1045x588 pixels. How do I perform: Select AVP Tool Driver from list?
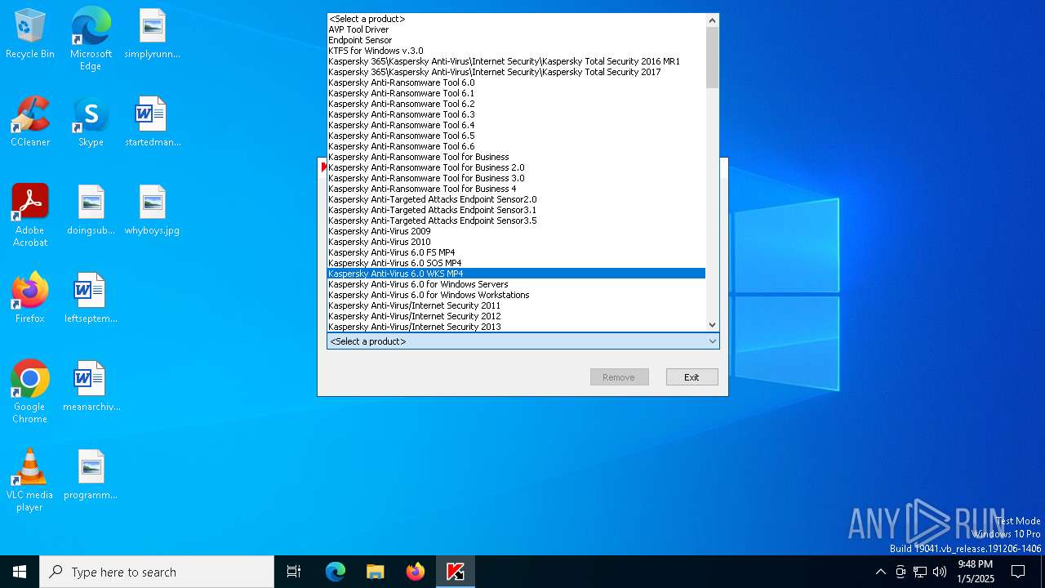click(x=516, y=29)
